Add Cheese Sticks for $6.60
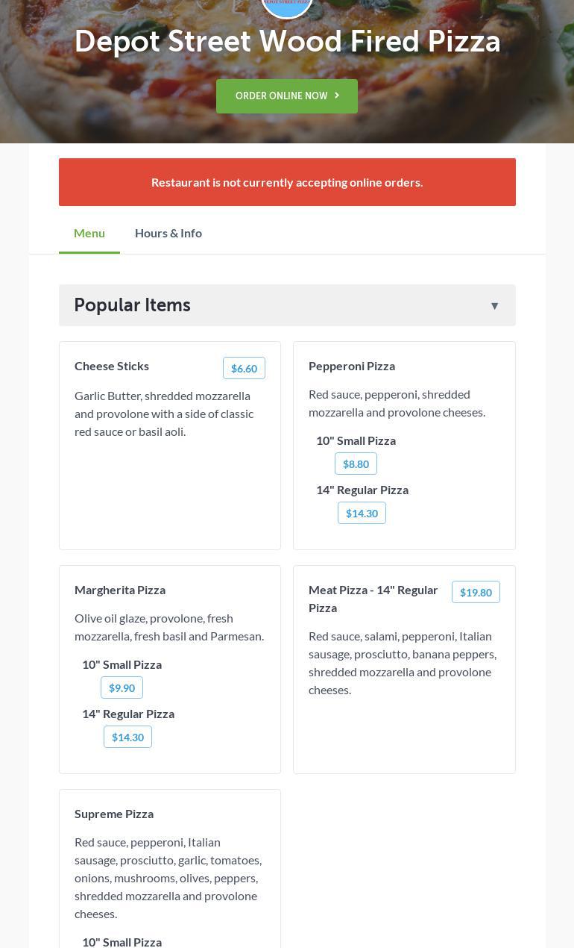 (x=244, y=368)
